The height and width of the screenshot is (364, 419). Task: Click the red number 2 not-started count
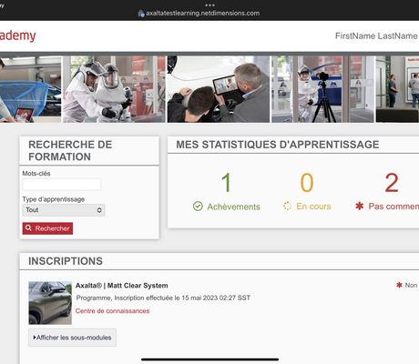pyautogui.click(x=392, y=182)
